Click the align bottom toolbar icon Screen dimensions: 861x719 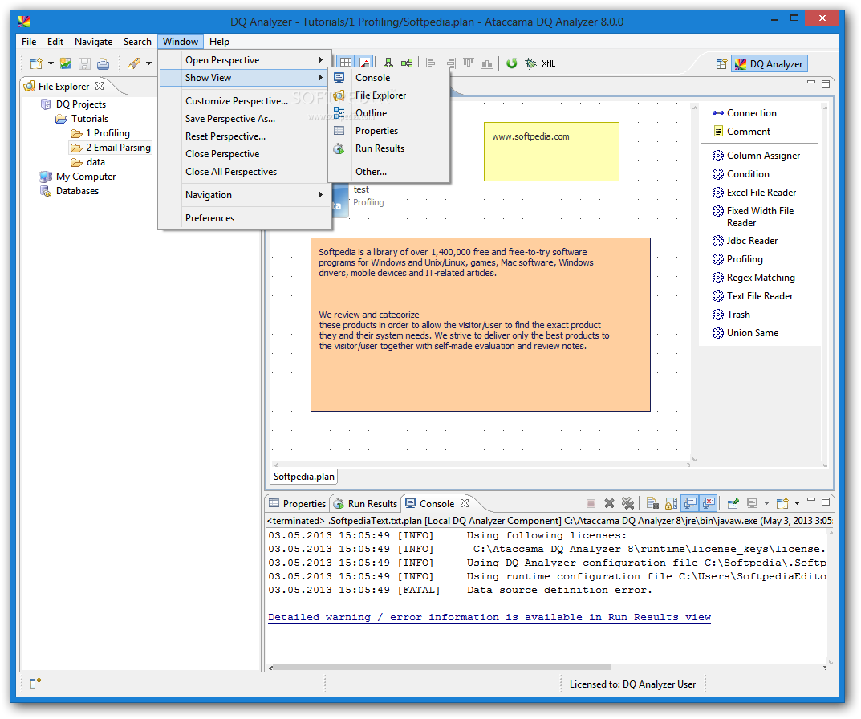point(487,63)
